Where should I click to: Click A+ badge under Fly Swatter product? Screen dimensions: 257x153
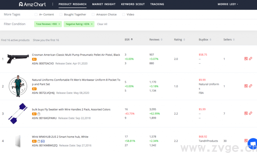34,114
